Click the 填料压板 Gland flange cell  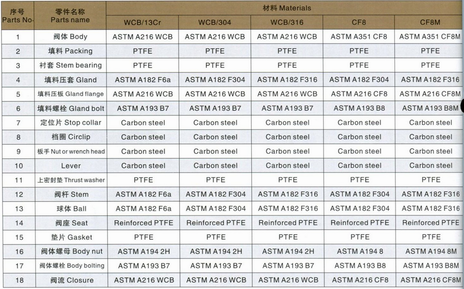point(71,94)
